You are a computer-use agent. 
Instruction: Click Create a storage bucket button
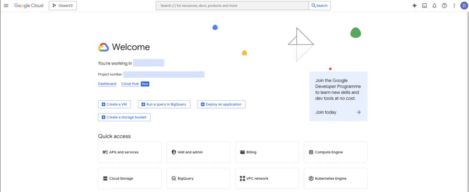[124, 117]
